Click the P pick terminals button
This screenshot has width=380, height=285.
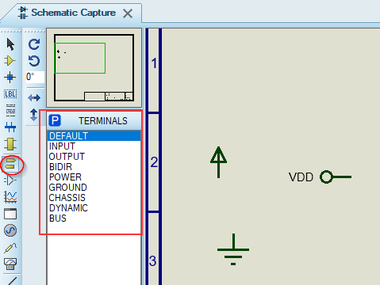[55, 121]
